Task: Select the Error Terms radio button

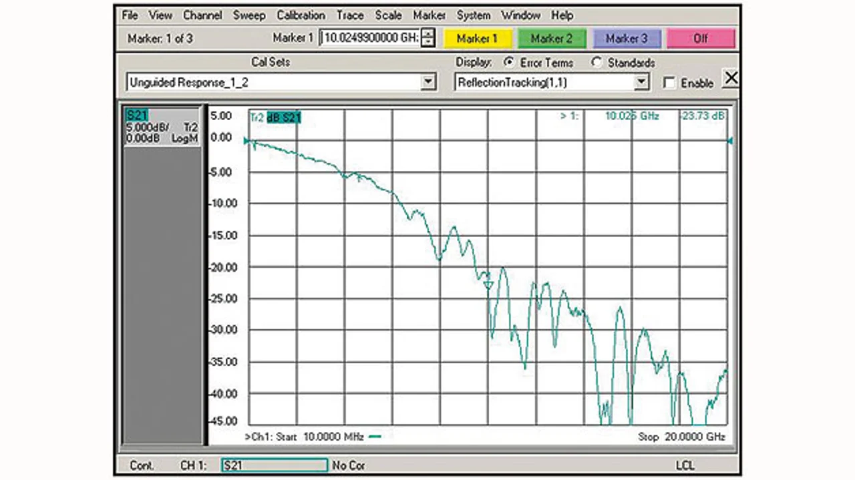Action: (510, 63)
